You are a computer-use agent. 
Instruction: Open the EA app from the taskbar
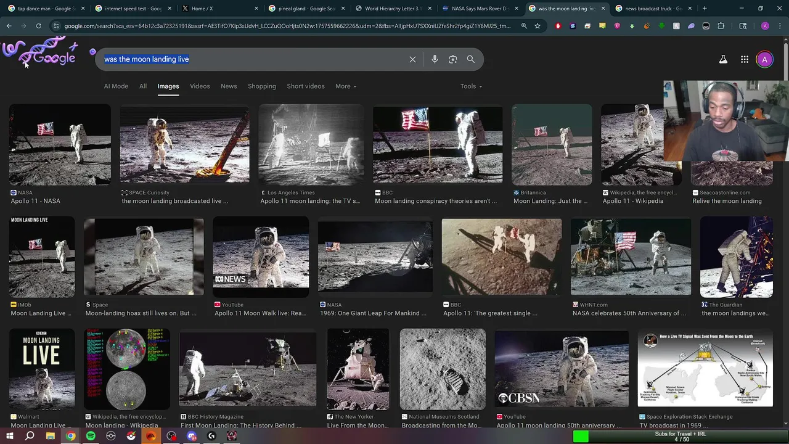click(151, 436)
